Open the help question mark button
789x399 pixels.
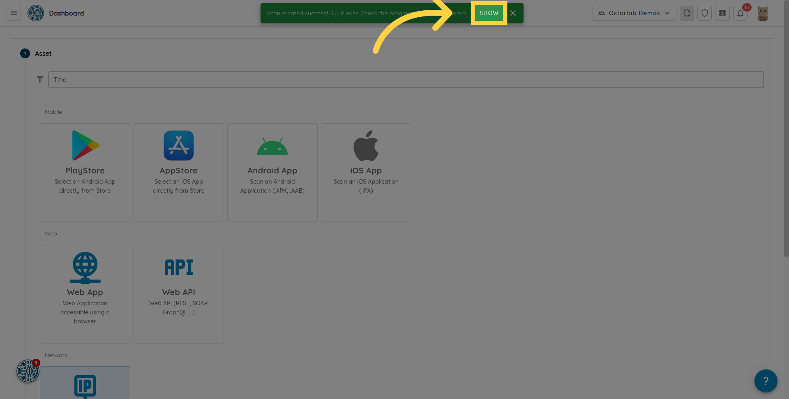pos(766,381)
